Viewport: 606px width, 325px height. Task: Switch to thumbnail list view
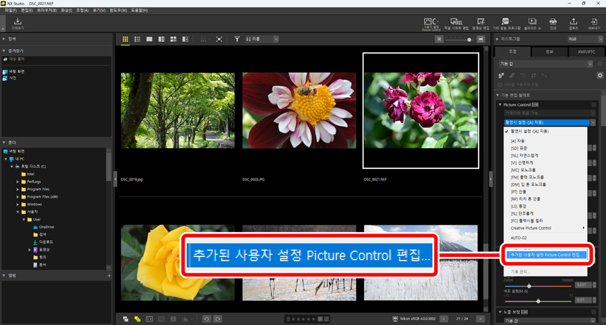tap(138, 40)
